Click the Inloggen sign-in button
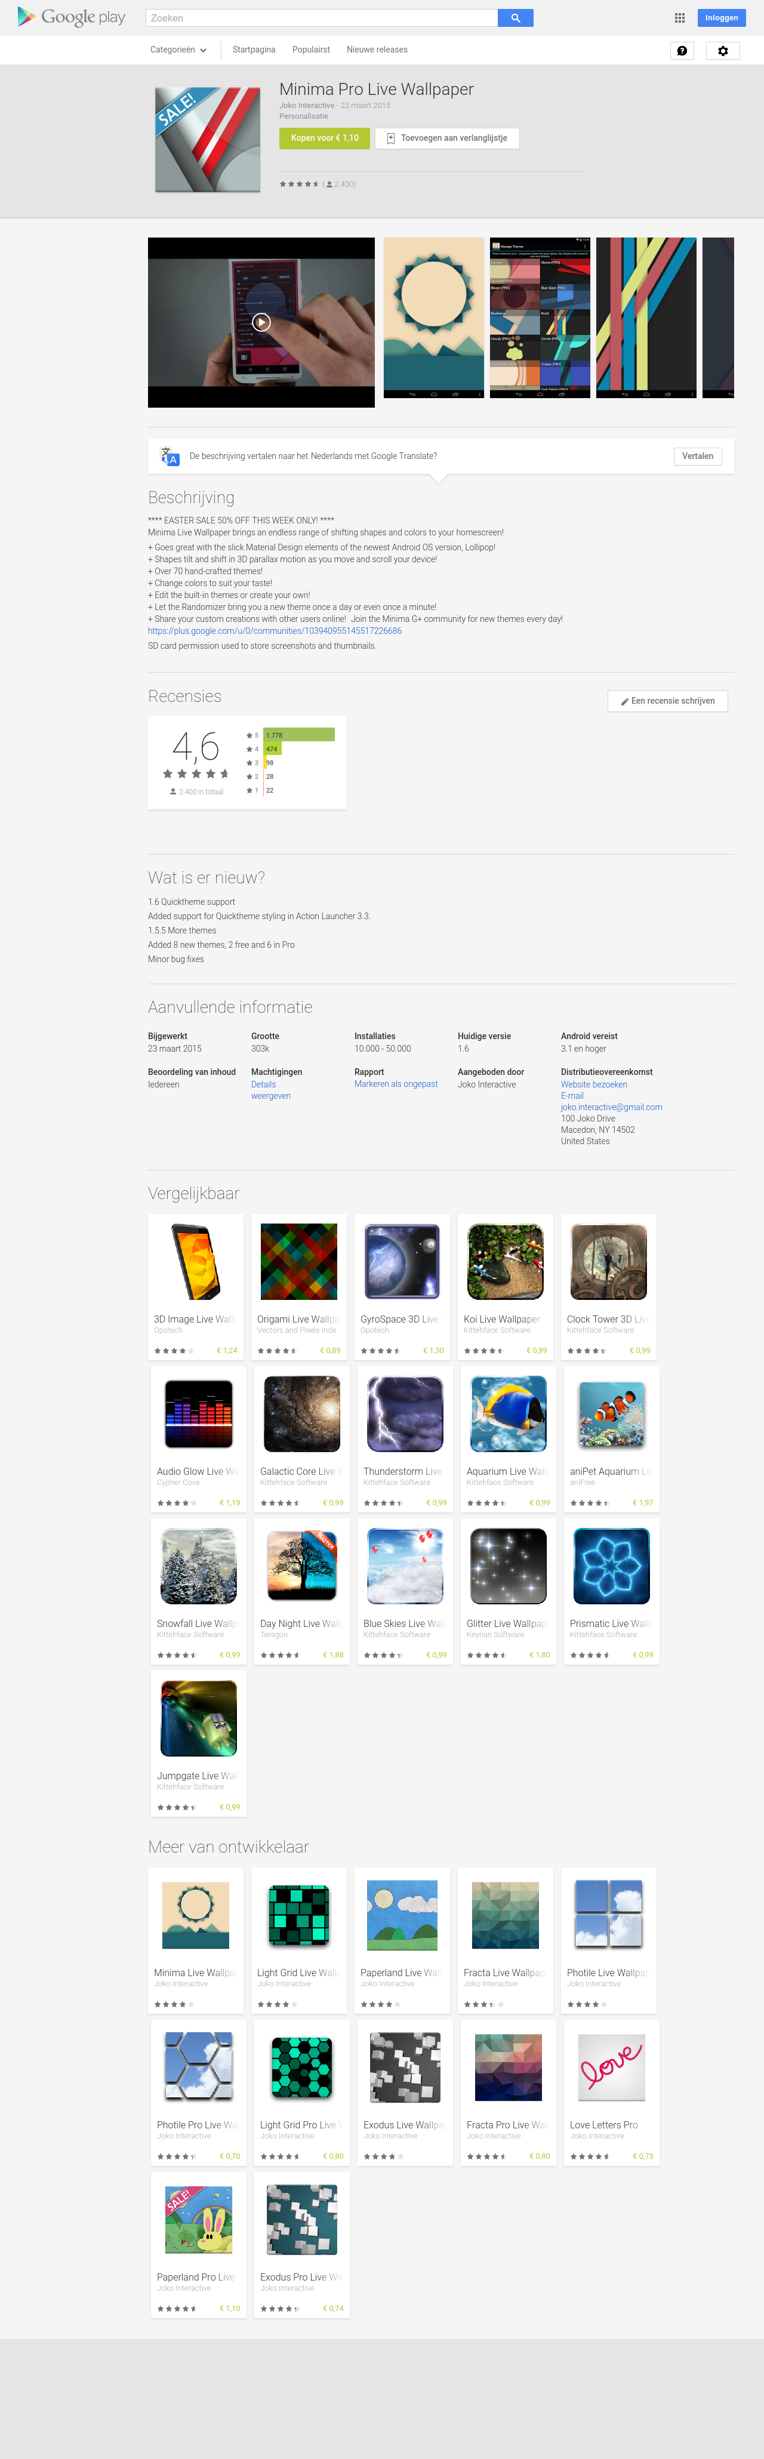 click(722, 18)
